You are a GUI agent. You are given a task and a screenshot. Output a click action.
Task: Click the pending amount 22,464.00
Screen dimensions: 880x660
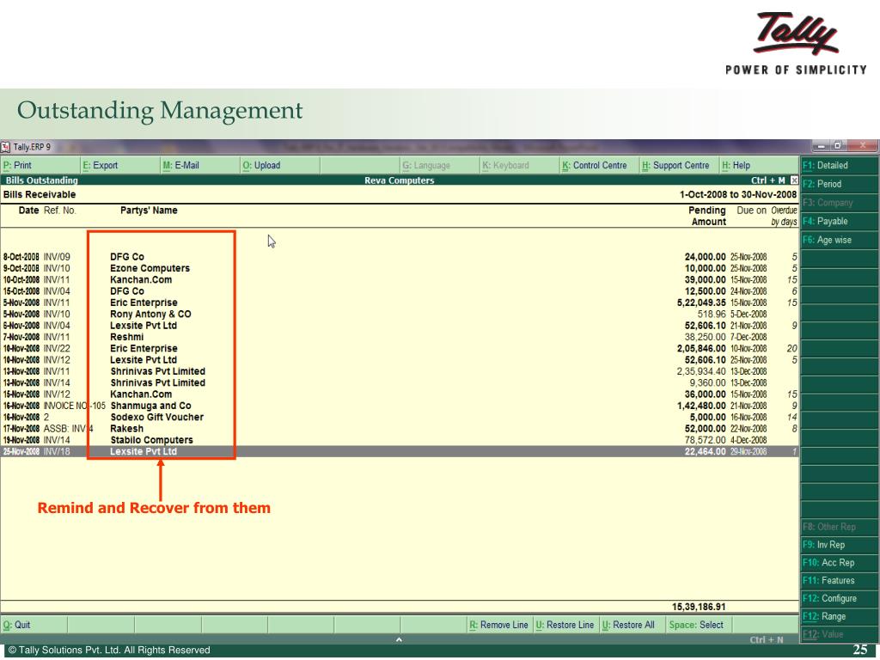[705, 452]
